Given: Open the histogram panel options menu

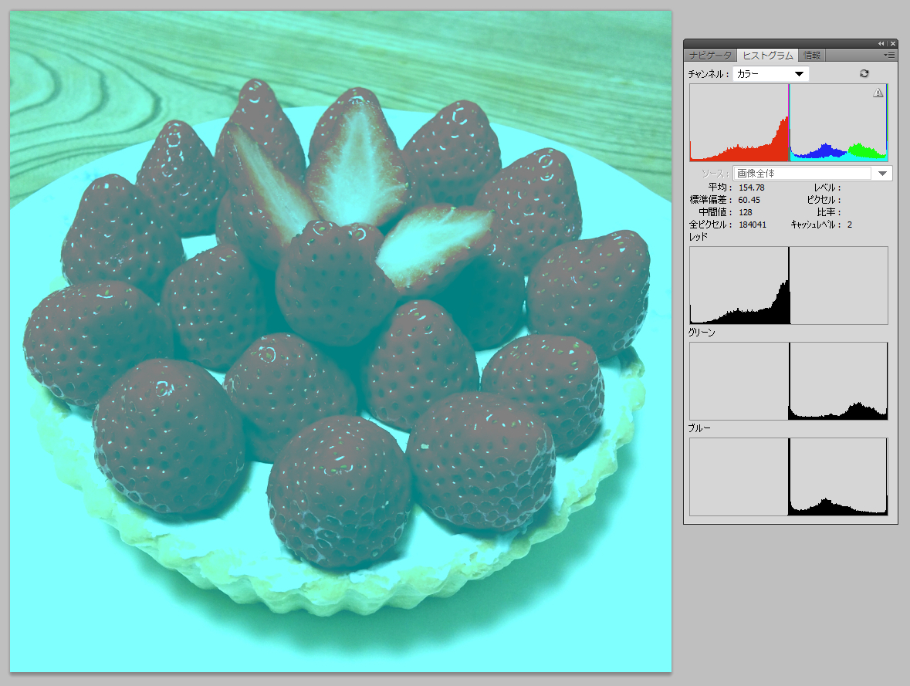Looking at the screenshot, I should click(x=889, y=55).
